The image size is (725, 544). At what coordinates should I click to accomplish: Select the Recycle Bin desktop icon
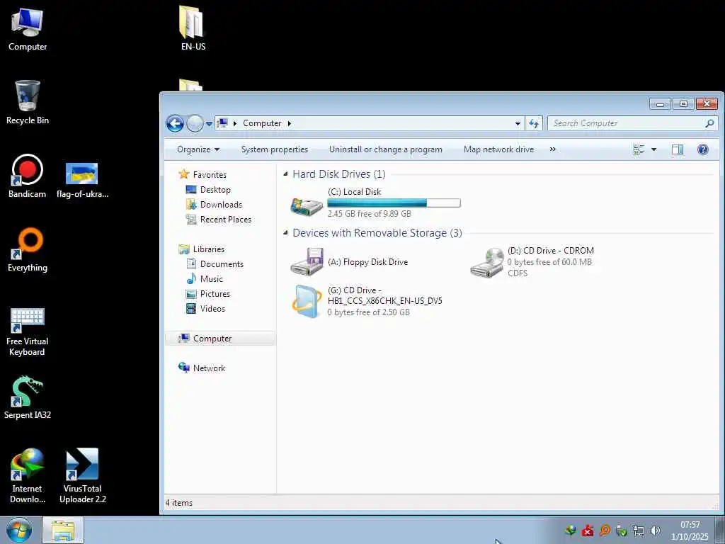coord(28,103)
